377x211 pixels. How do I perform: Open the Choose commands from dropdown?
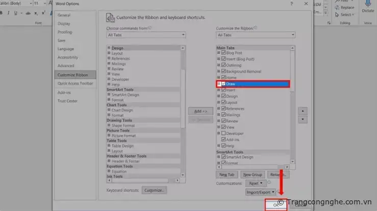pyautogui.click(x=146, y=35)
